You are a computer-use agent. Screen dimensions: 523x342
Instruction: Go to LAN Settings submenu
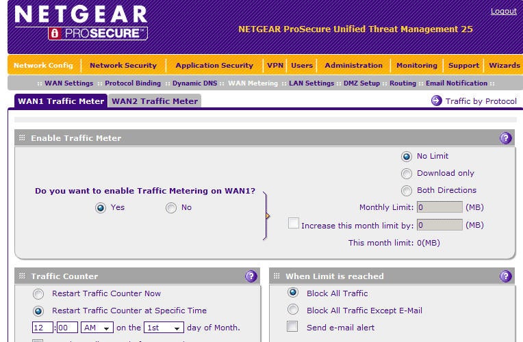[311, 83]
